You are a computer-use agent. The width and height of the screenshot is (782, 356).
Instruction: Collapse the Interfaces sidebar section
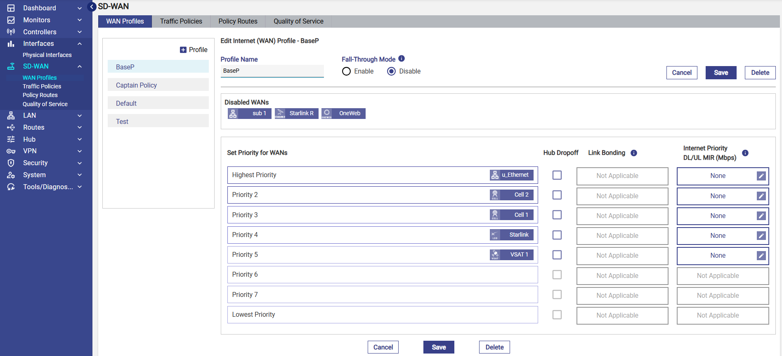pos(80,44)
